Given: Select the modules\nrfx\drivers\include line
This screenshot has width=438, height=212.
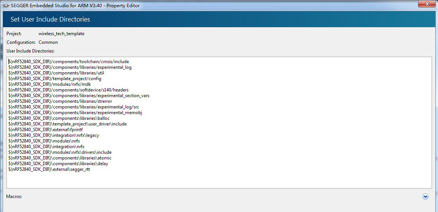Looking at the screenshot, I should (x=60, y=152).
